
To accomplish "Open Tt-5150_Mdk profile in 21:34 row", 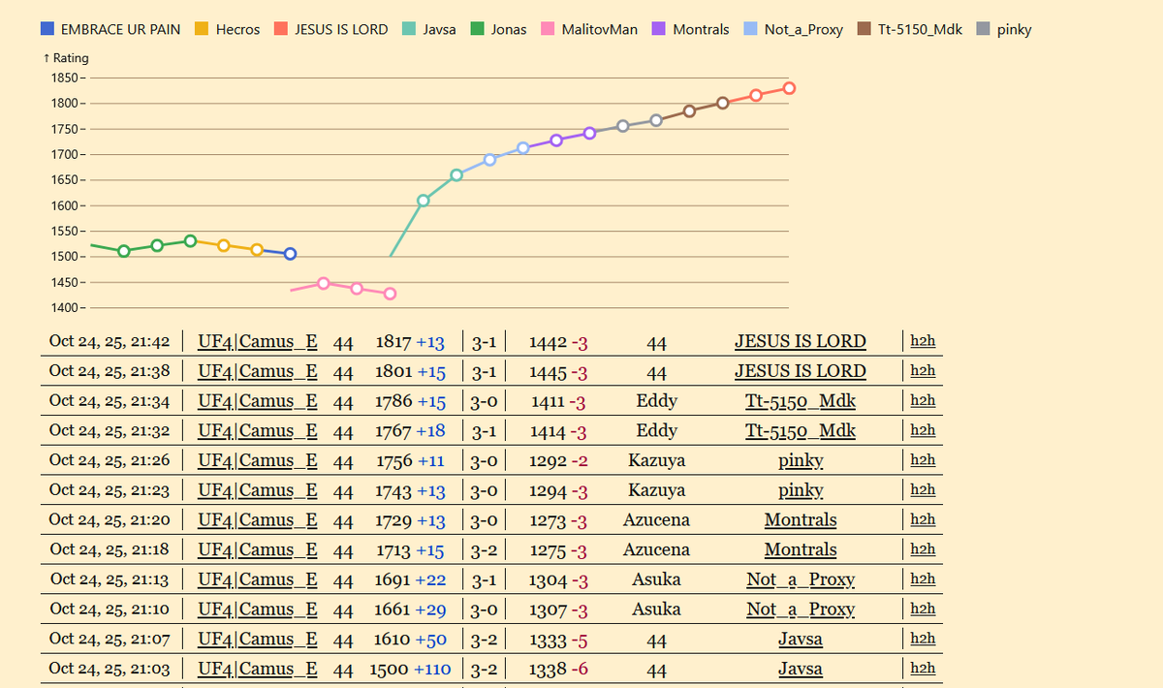I will (x=801, y=401).
